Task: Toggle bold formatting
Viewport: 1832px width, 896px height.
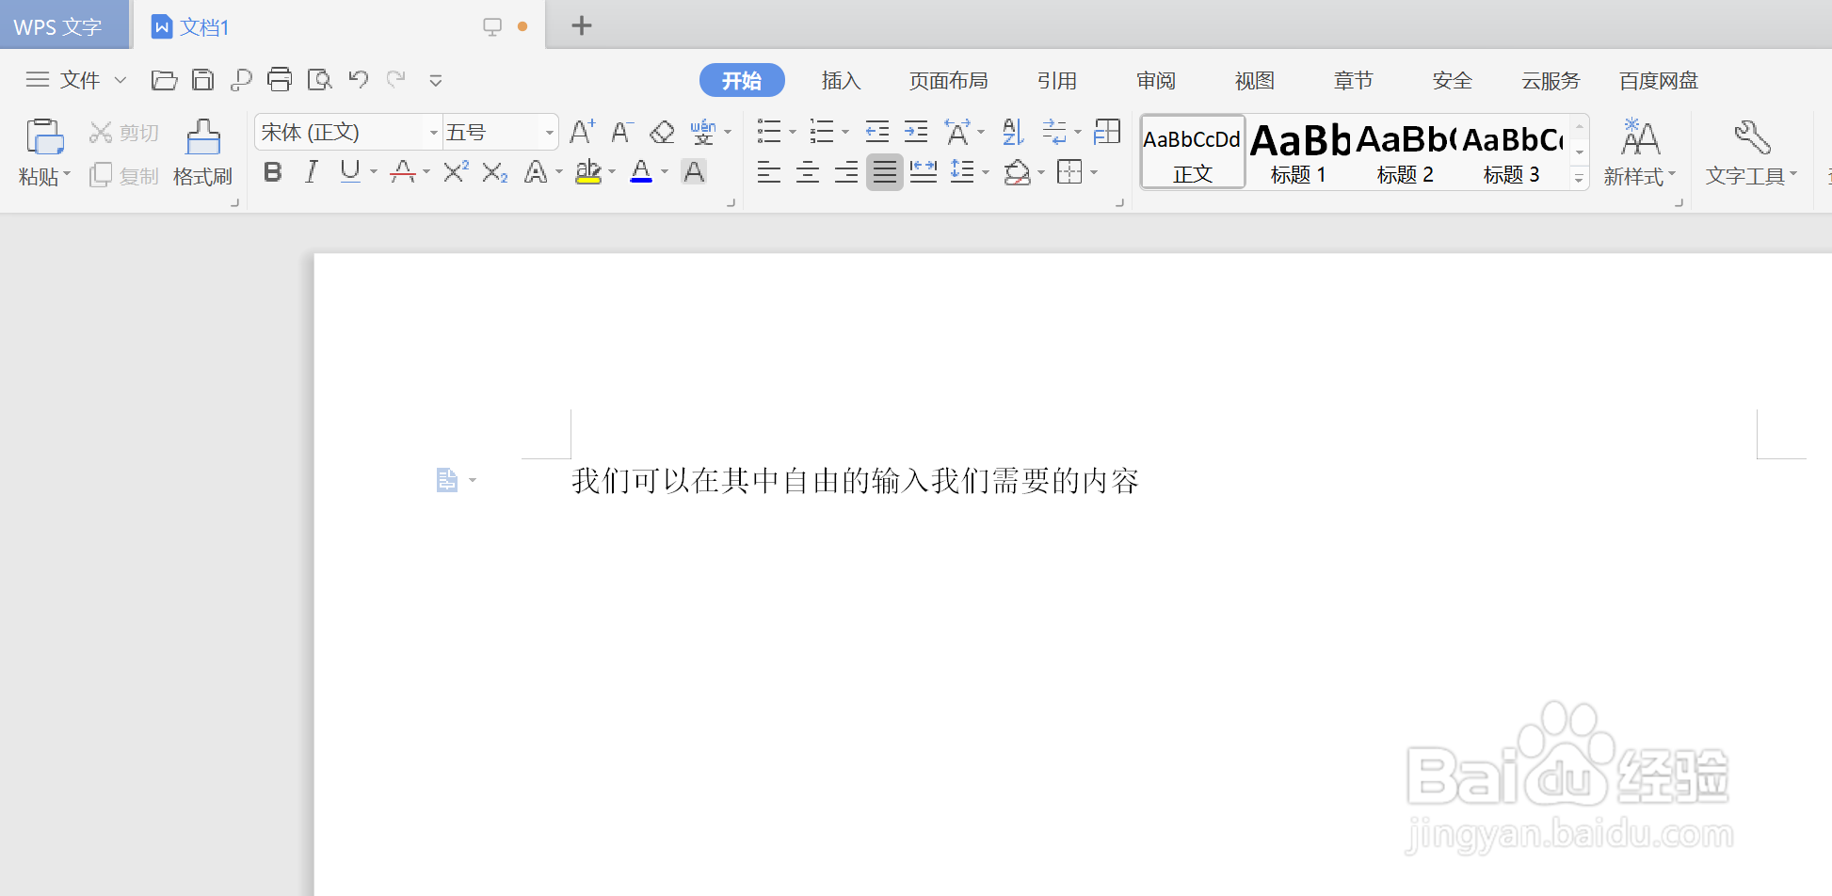Action: point(273,172)
